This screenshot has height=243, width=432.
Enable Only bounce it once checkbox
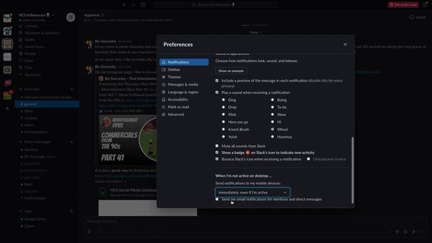308,159
